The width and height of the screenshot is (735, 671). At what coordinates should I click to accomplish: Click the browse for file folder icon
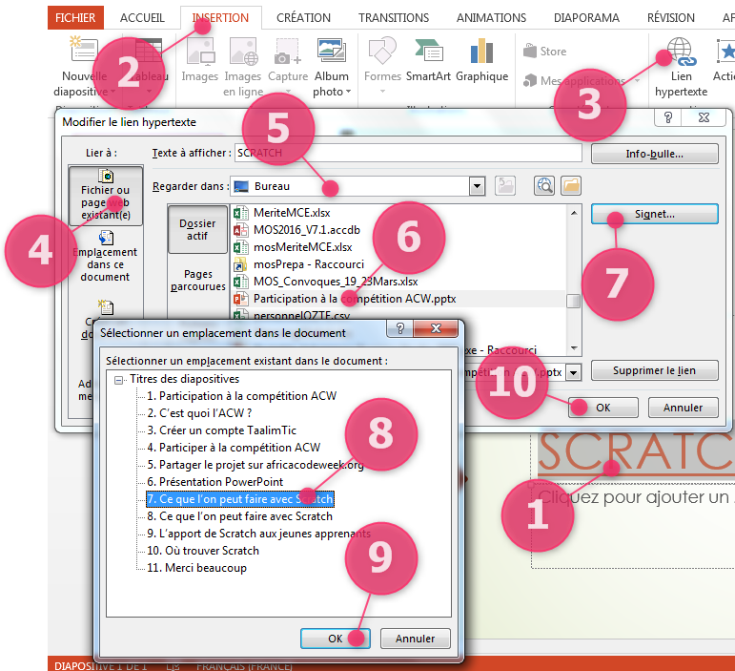point(571,186)
